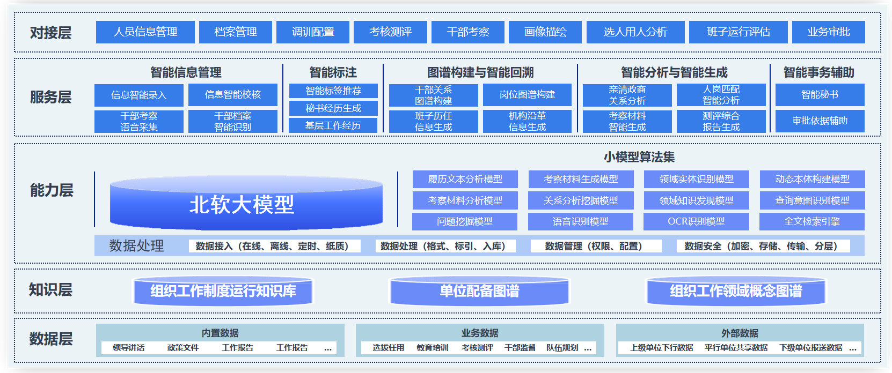Select 干部考察 in the 对接层 row
Viewport: 892px width, 373px height.
coord(468,32)
